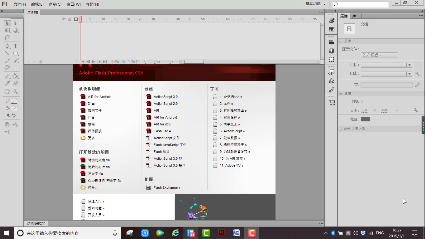Click the fill color swatch

click(x=14, y=109)
